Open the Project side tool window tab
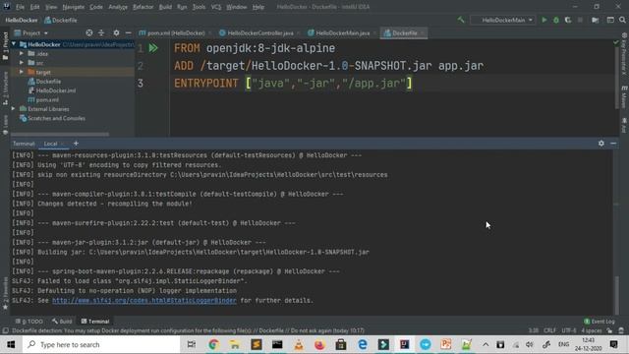 (5, 45)
